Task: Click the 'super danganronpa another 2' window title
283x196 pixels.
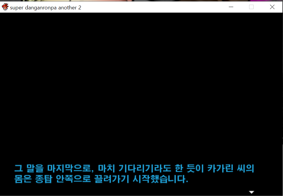Action: tap(46, 8)
